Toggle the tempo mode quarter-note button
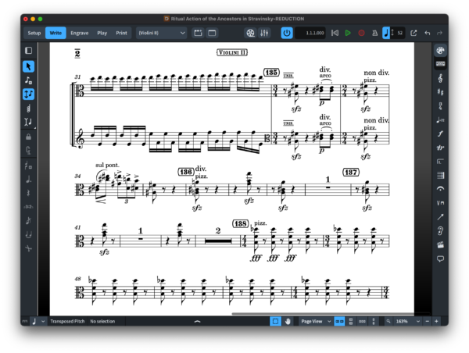 click(x=386, y=33)
